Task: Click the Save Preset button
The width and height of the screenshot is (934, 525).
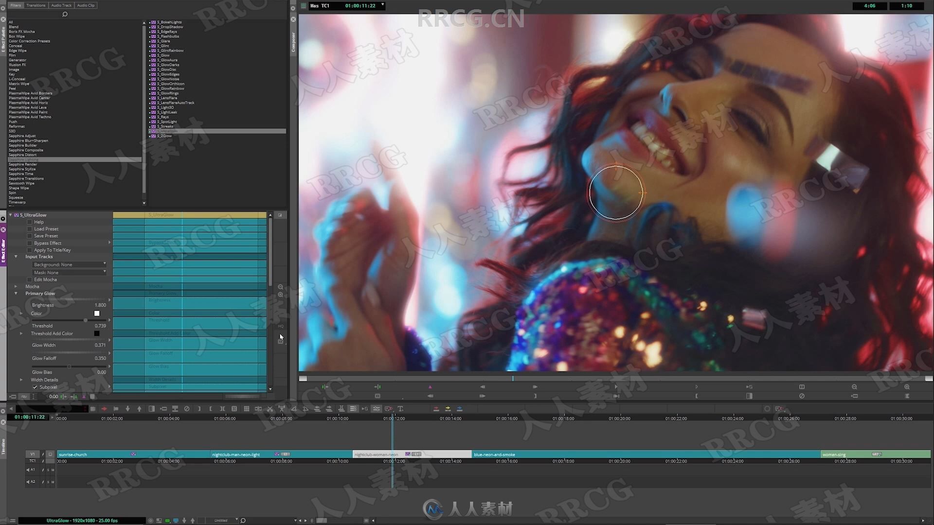Action: pos(45,235)
